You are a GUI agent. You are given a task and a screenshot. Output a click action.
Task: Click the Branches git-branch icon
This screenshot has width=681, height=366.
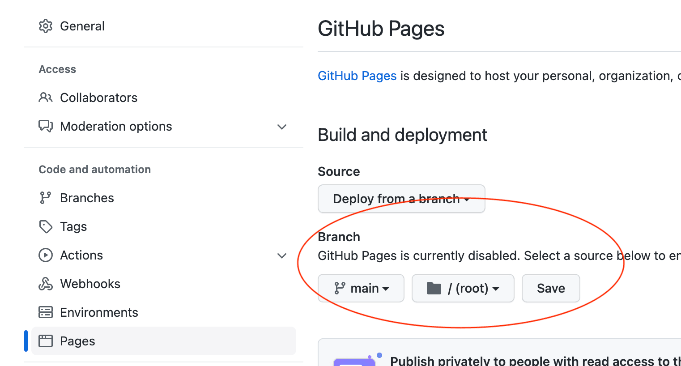[46, 198]
